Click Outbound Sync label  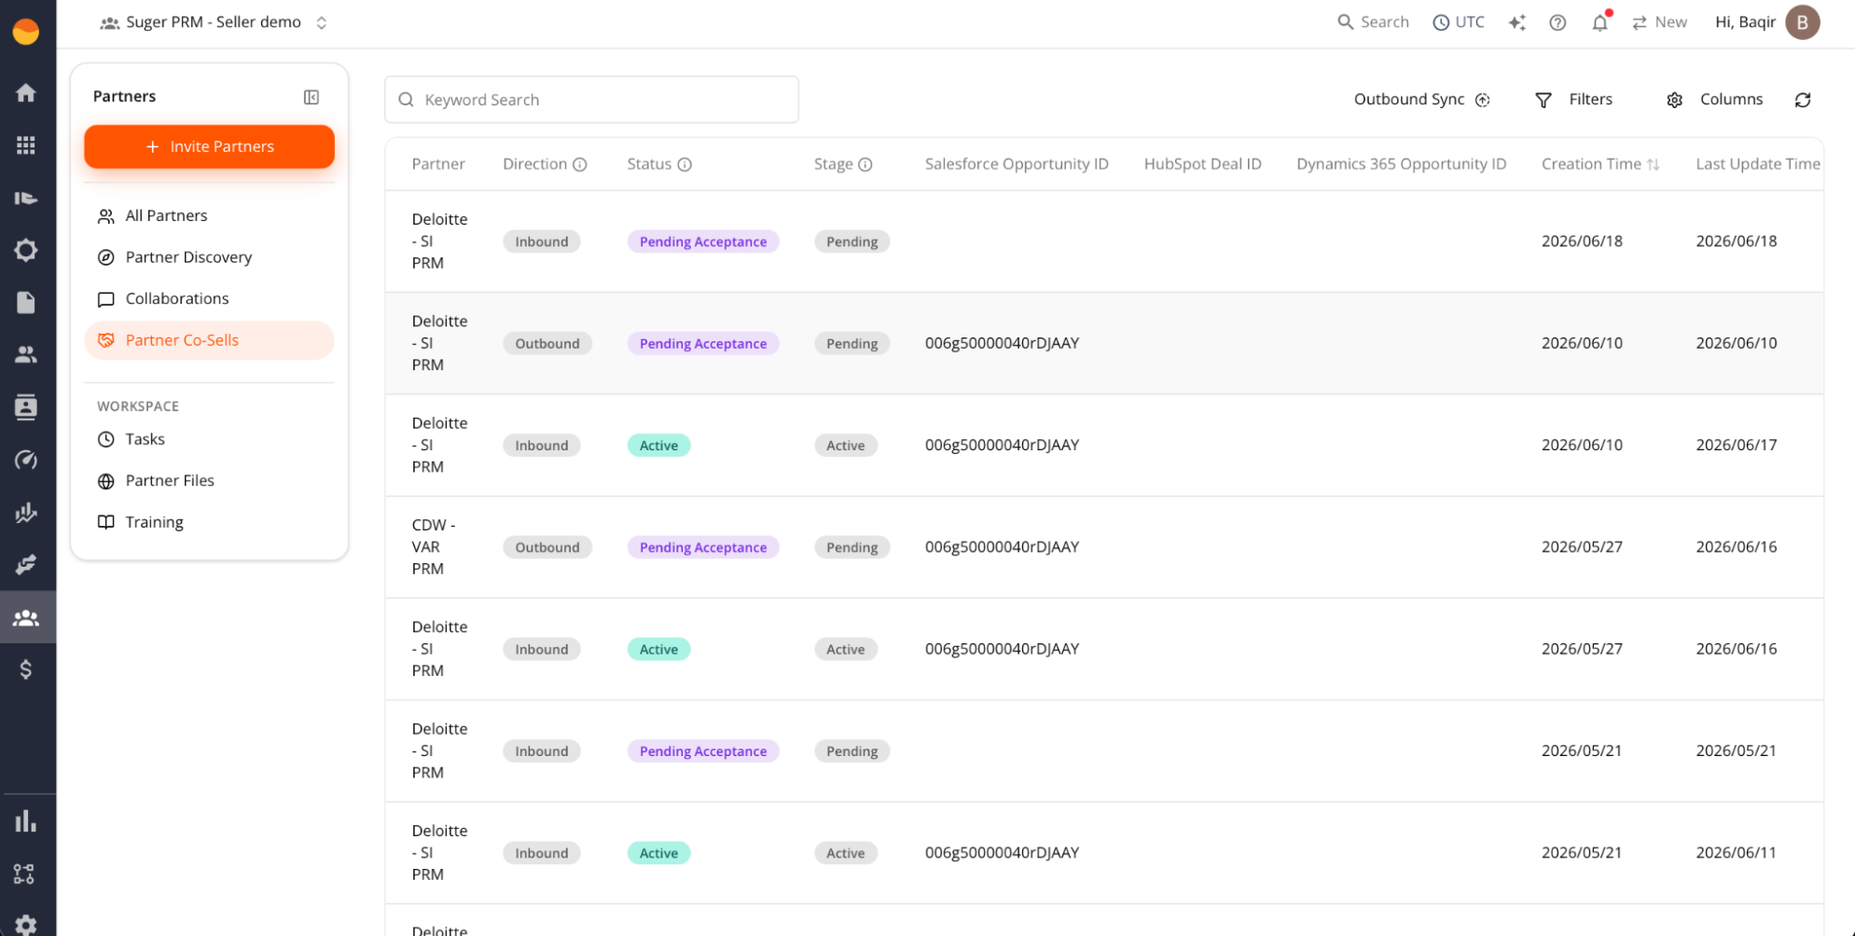coord(1408,100)
